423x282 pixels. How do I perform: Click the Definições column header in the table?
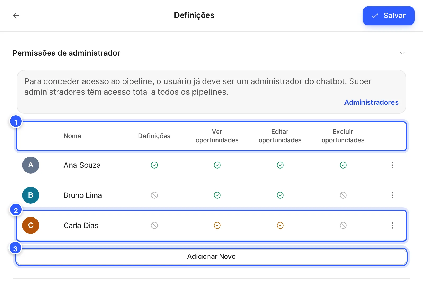(154, 136)
